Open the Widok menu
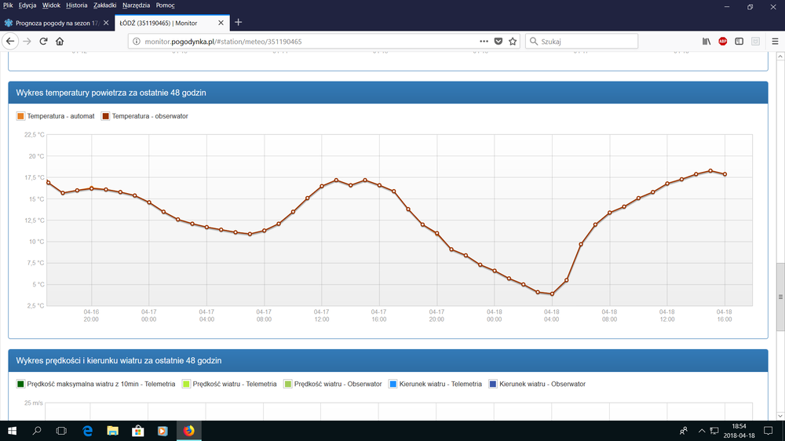This screenshot has height=441, width=785. 51,5
